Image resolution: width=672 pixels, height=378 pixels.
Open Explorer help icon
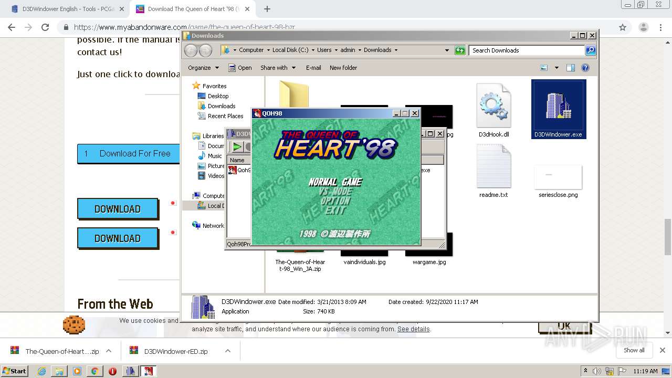[585, 68]
